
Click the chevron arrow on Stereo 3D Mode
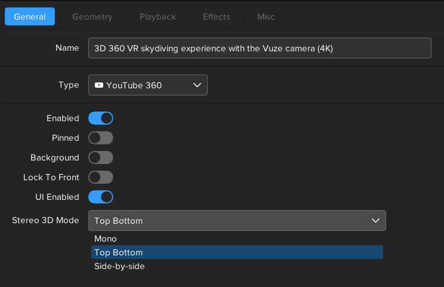[x=375, y=221]
